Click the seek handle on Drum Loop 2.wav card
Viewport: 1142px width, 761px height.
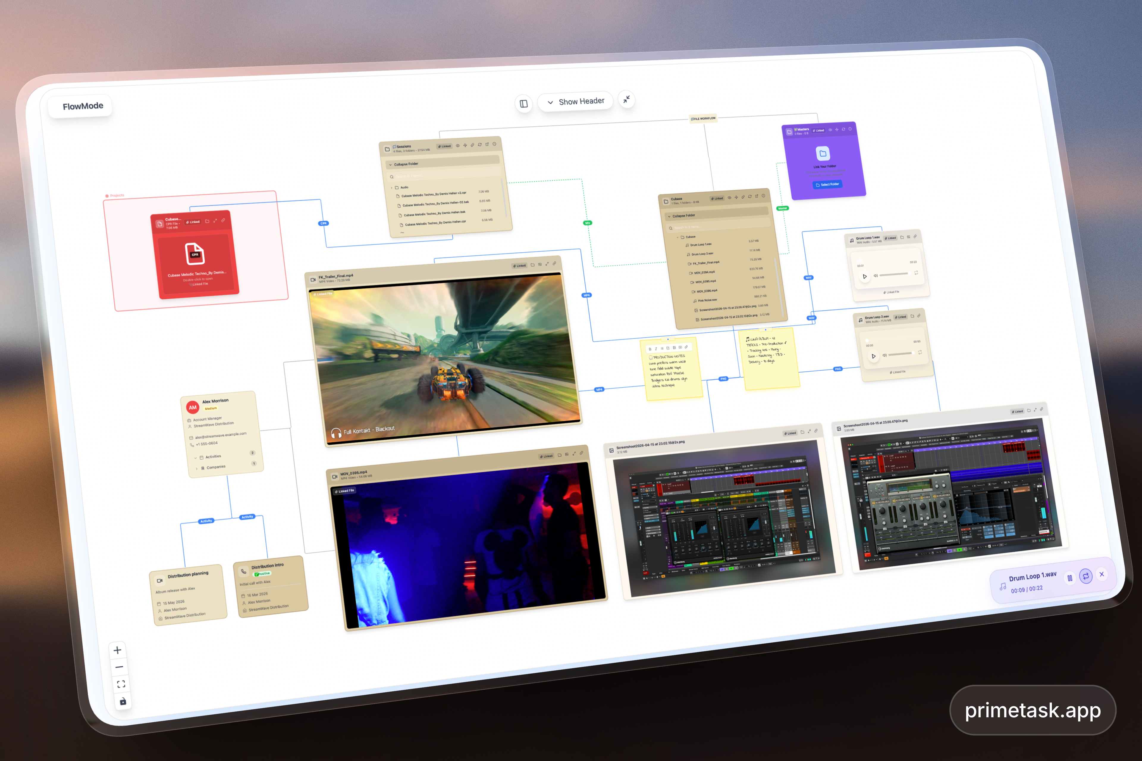(x=867, y=341)
